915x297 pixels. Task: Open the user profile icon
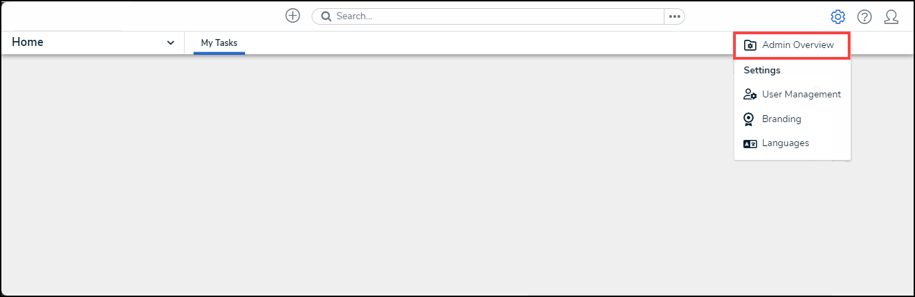[891, 16]
